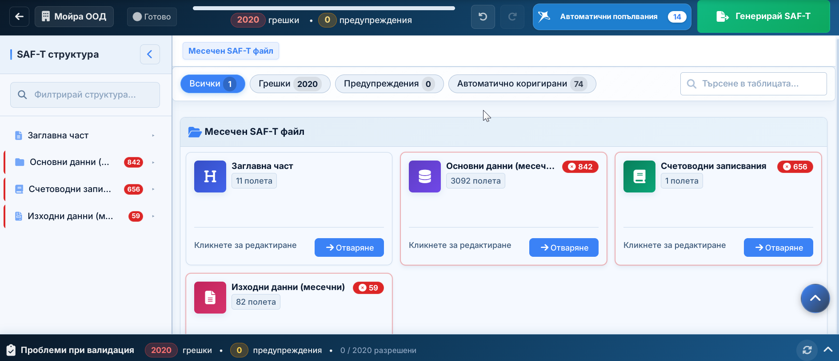Viewport: 839px width, 361px height.
Task: Click the 2020 грешки badge in top bar
Action: point(248,20)
